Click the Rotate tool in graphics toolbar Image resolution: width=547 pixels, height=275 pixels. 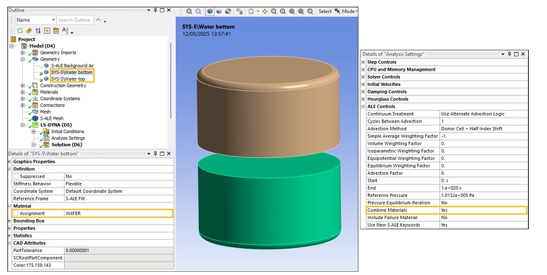tap(252, 11)
